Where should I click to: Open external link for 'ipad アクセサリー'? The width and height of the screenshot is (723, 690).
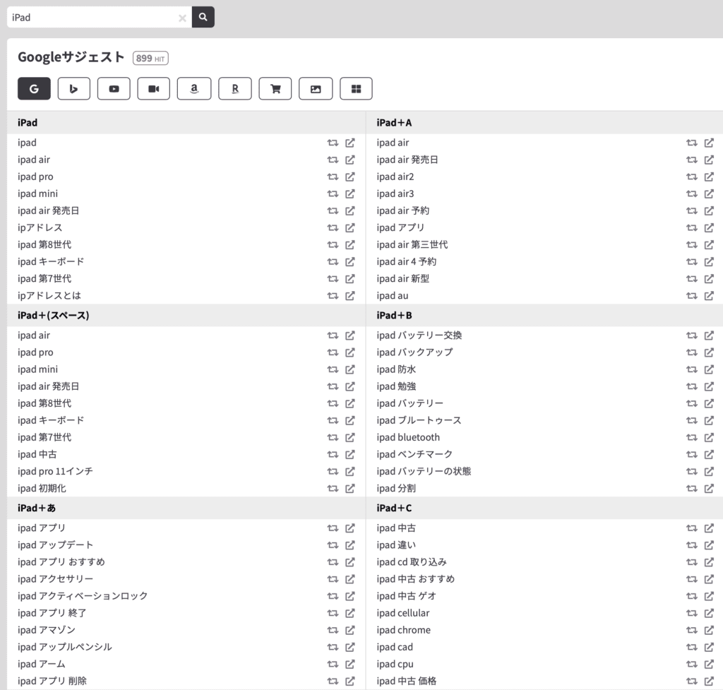tap(350, 579)
